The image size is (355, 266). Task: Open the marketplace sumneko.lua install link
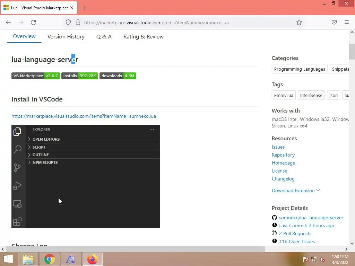tap(84, 116)
